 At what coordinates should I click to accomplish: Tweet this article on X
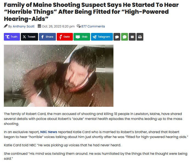point(29,37)
